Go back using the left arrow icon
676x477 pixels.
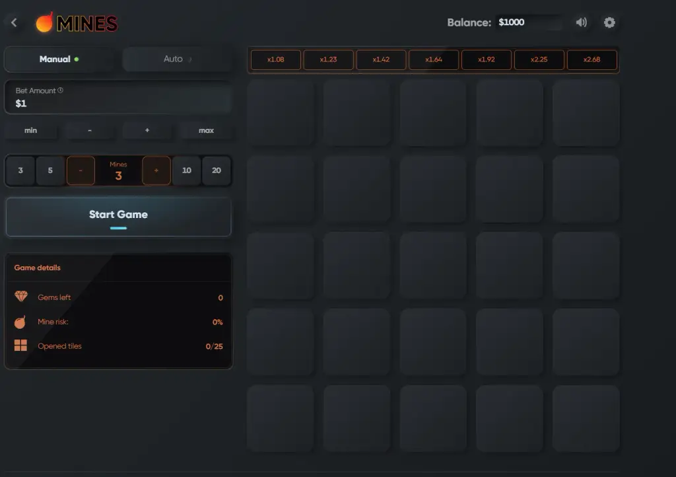point(14,22)
